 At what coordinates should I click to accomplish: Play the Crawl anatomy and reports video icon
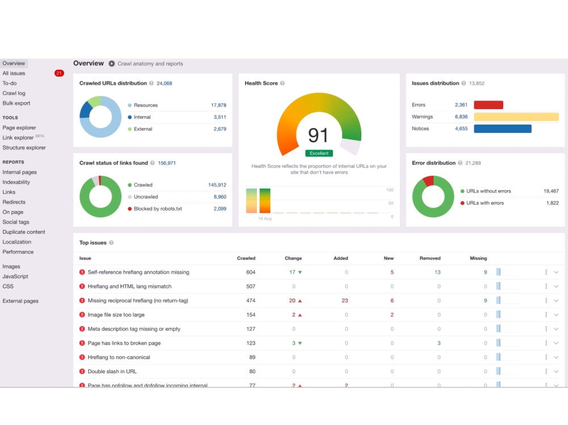tap(111, 64)
